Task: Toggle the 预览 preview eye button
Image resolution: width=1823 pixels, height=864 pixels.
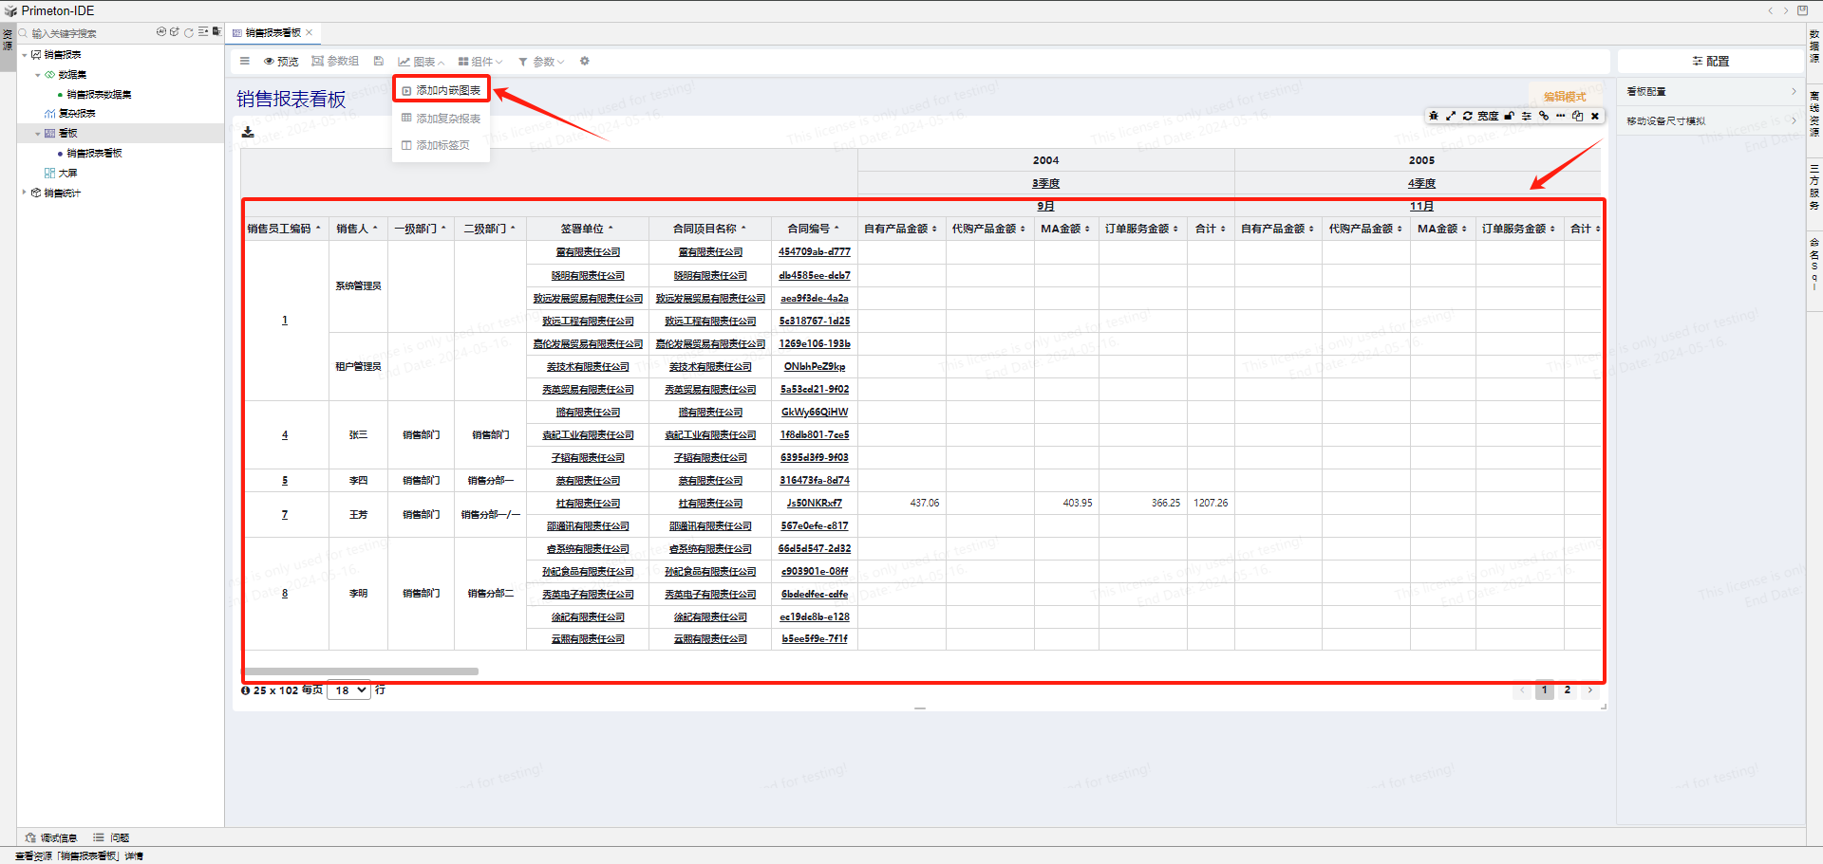Action: pos(281,62)
